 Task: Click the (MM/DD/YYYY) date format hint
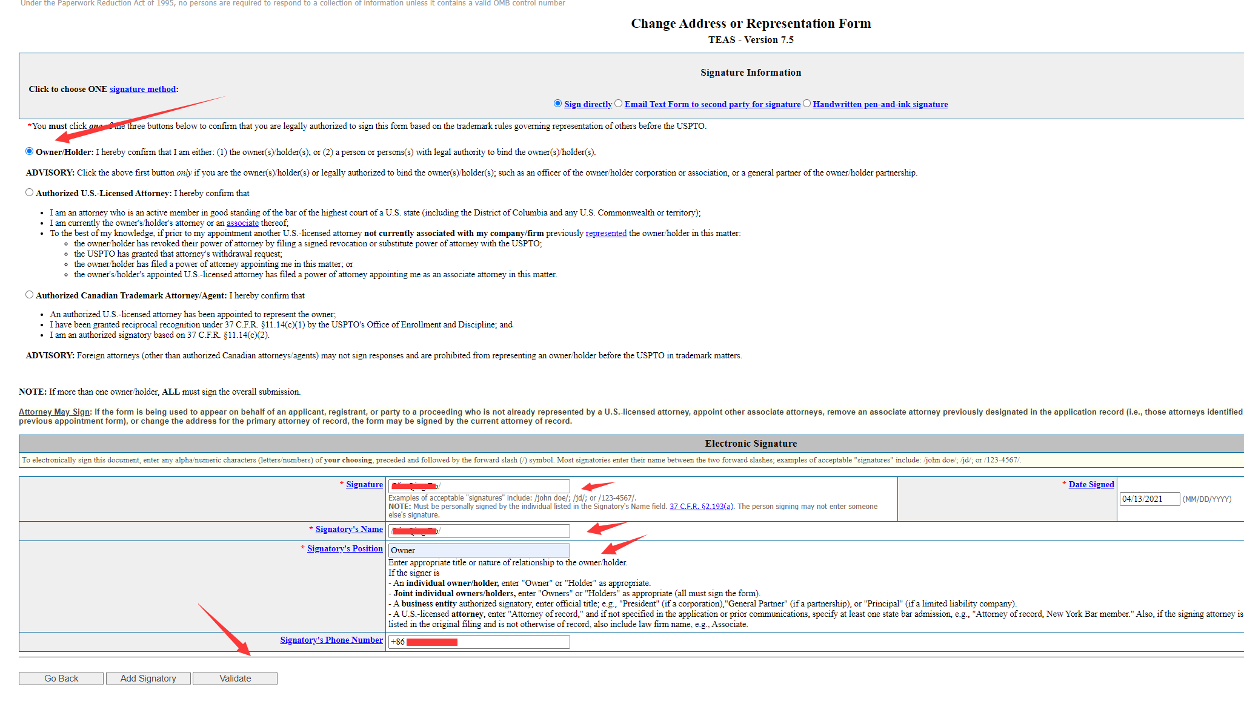[x=1207, y=499]
